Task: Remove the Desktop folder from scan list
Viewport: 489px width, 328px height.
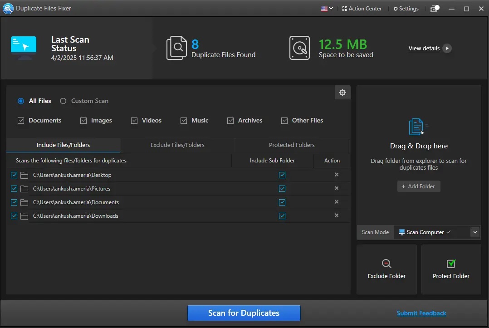Action: 336,175
